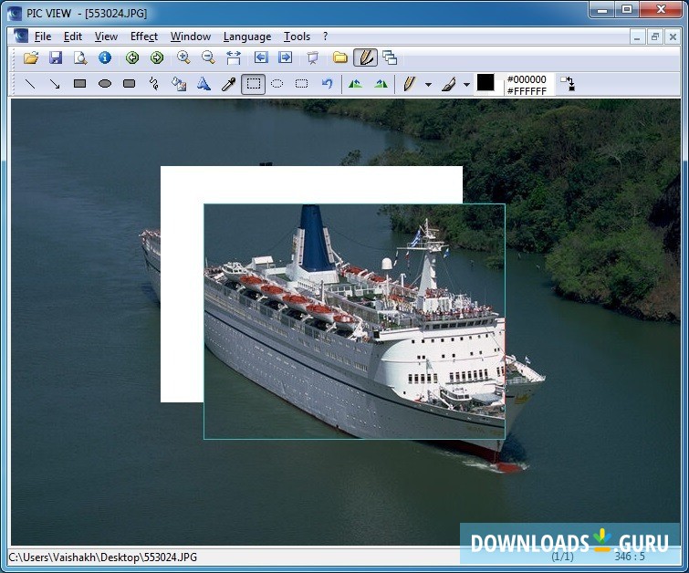Select the Line drawing tool

(30, 84)
